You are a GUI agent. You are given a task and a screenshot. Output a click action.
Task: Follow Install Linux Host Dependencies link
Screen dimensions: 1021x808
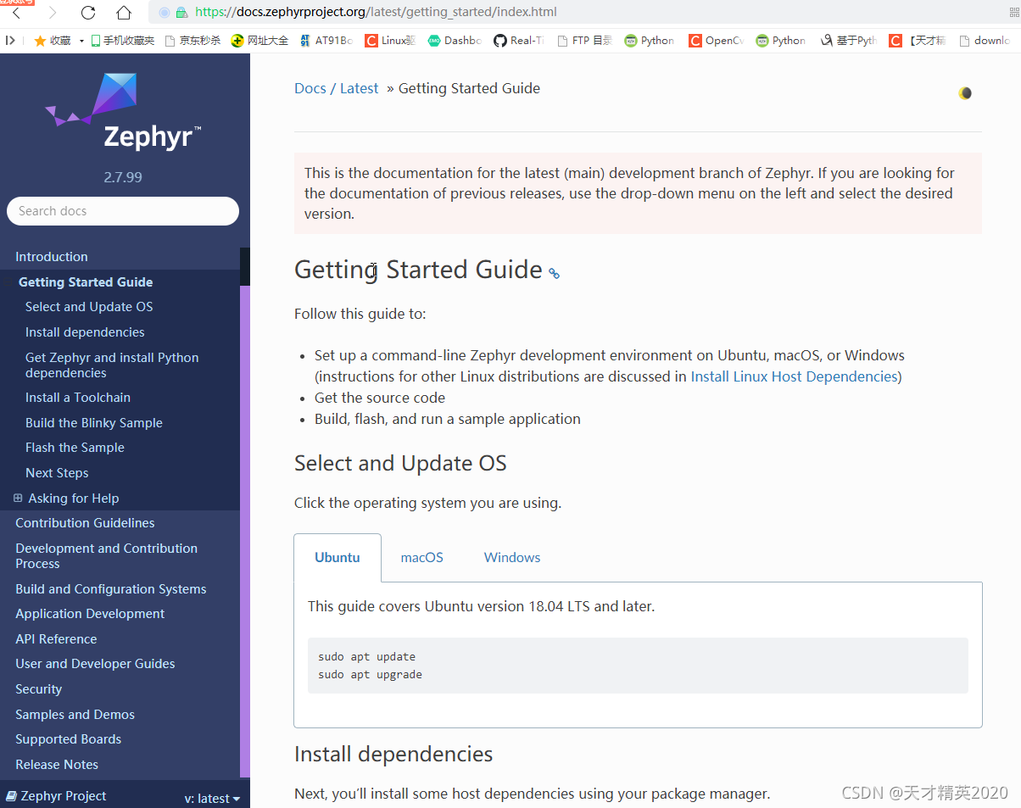coord(794,376)
